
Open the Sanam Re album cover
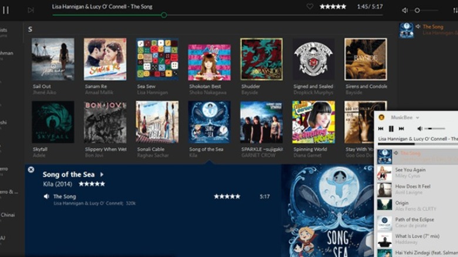coord(105,59)
